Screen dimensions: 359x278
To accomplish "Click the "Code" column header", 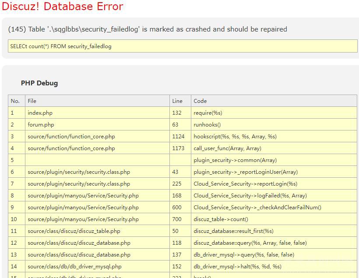I will (200, 101).
